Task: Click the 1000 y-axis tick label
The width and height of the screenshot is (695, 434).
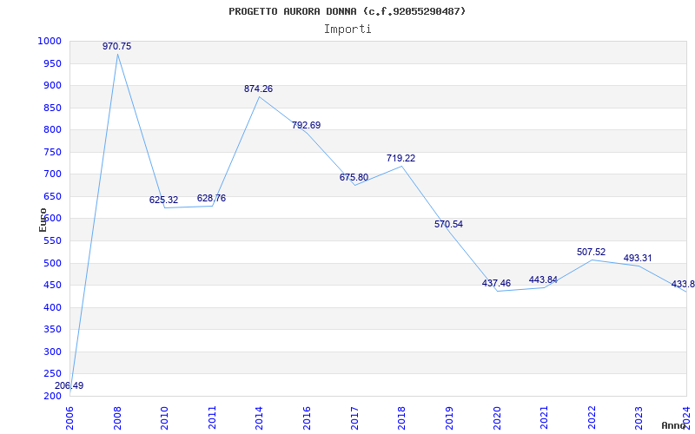Action: [50, 41]
